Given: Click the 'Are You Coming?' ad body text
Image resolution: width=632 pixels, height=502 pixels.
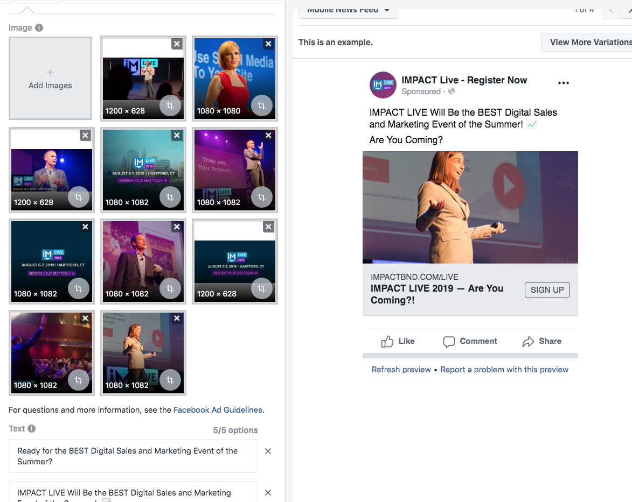Looking at the screenshot, I should coord(406,140).
